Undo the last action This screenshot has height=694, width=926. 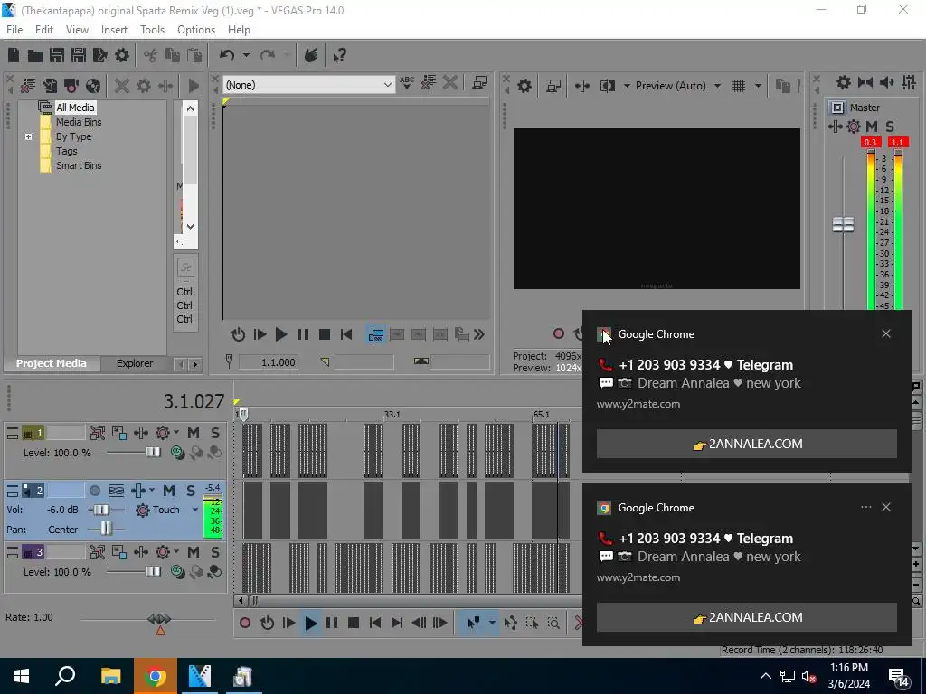[227, 55]
